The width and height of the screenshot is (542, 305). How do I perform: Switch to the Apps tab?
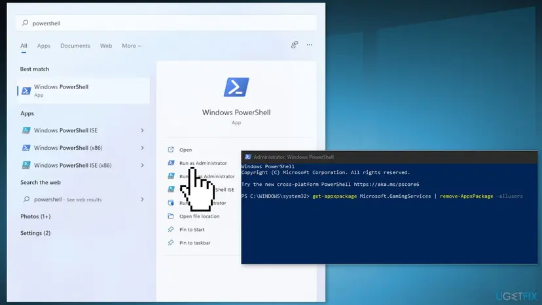coord(44,46)
